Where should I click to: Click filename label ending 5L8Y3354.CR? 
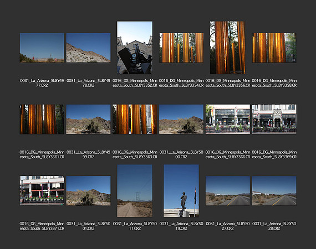pos(181,83)
